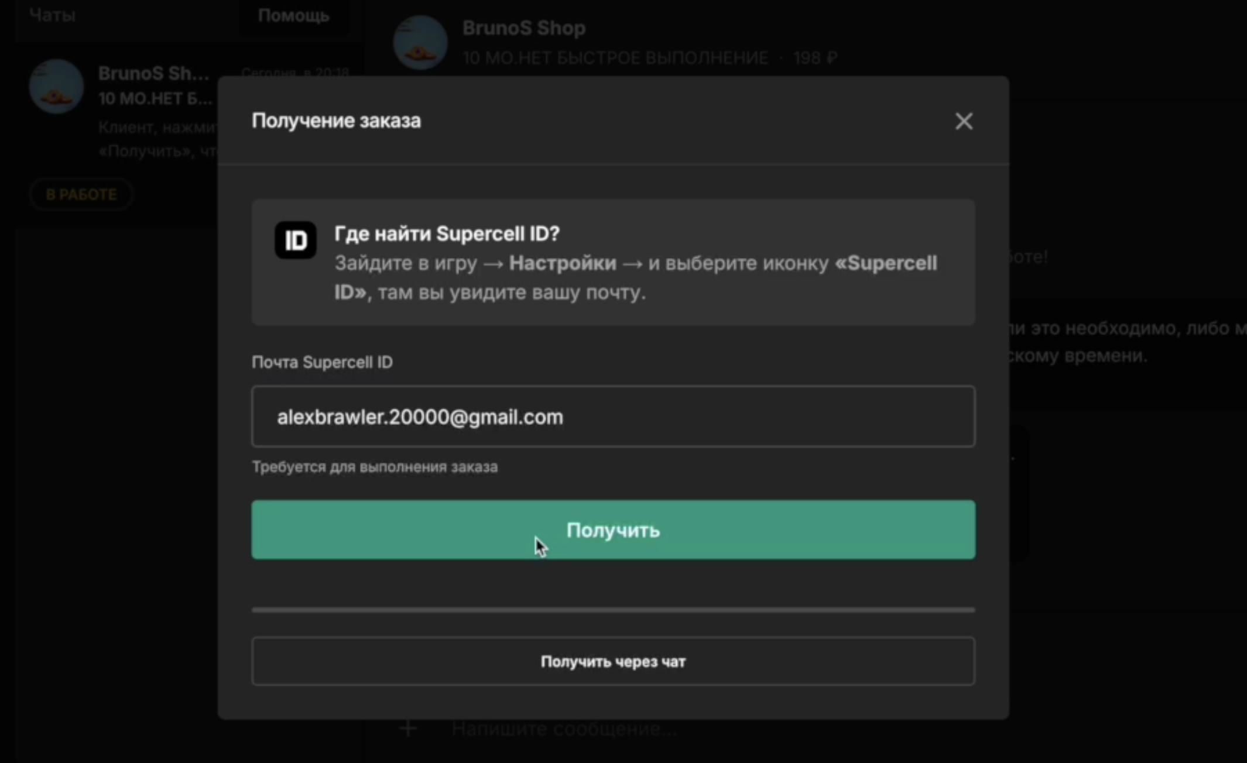Click the Требуется для выполнения заказа hint

point(375,467)
